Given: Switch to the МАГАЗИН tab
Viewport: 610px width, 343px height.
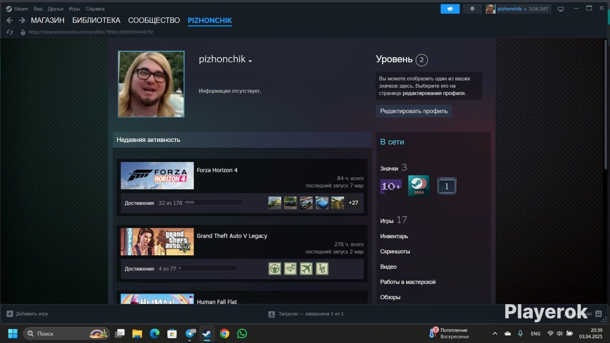Looking at the screenshot, I should click(48, 20).
